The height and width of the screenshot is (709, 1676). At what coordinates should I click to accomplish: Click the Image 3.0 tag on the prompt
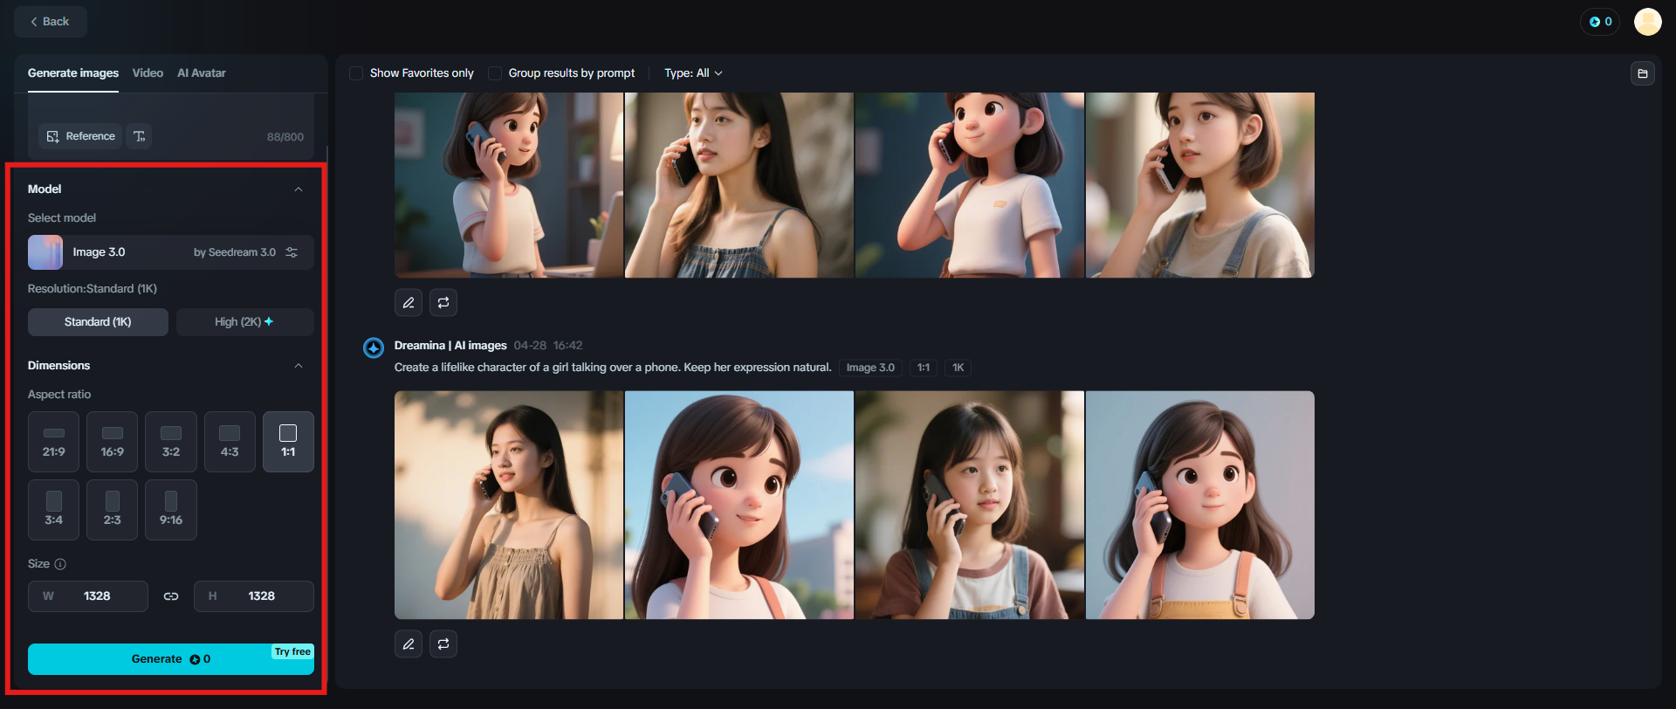[870, 368]
